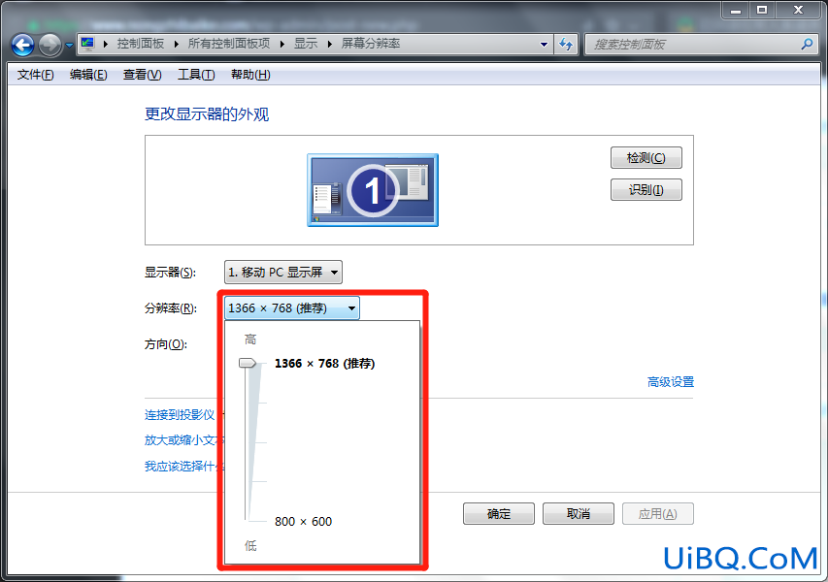This screenshot has width=828, height=582.
Task: Click the refresh icon next to the address bar
Action: coord(566,45)
